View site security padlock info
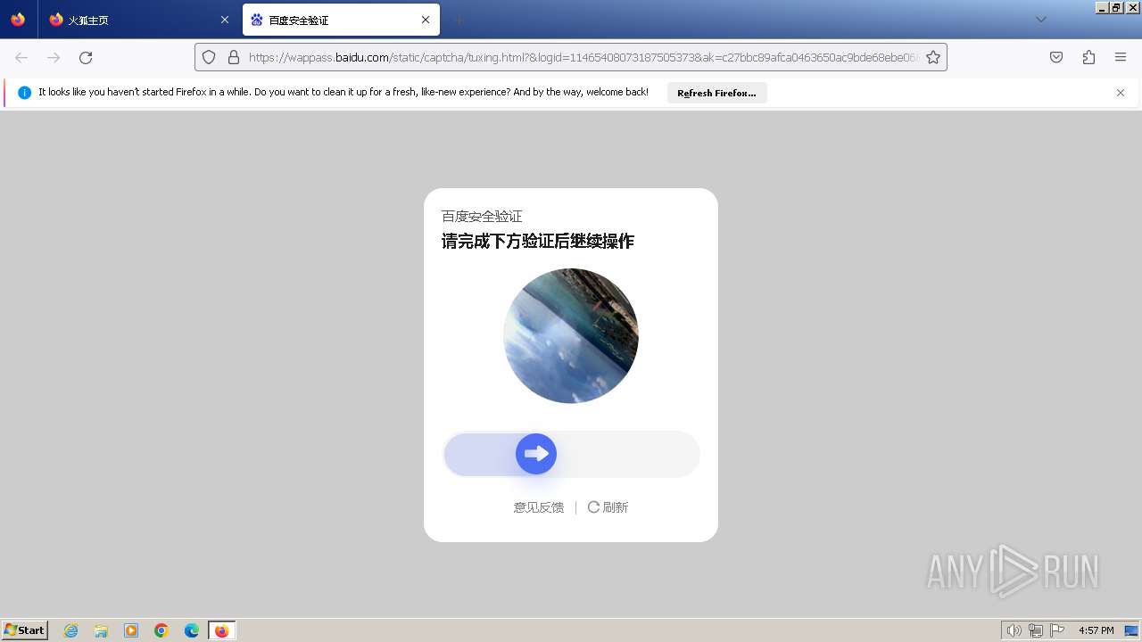Viewport: 1142px width, 642px height. [x=234, y=57]
